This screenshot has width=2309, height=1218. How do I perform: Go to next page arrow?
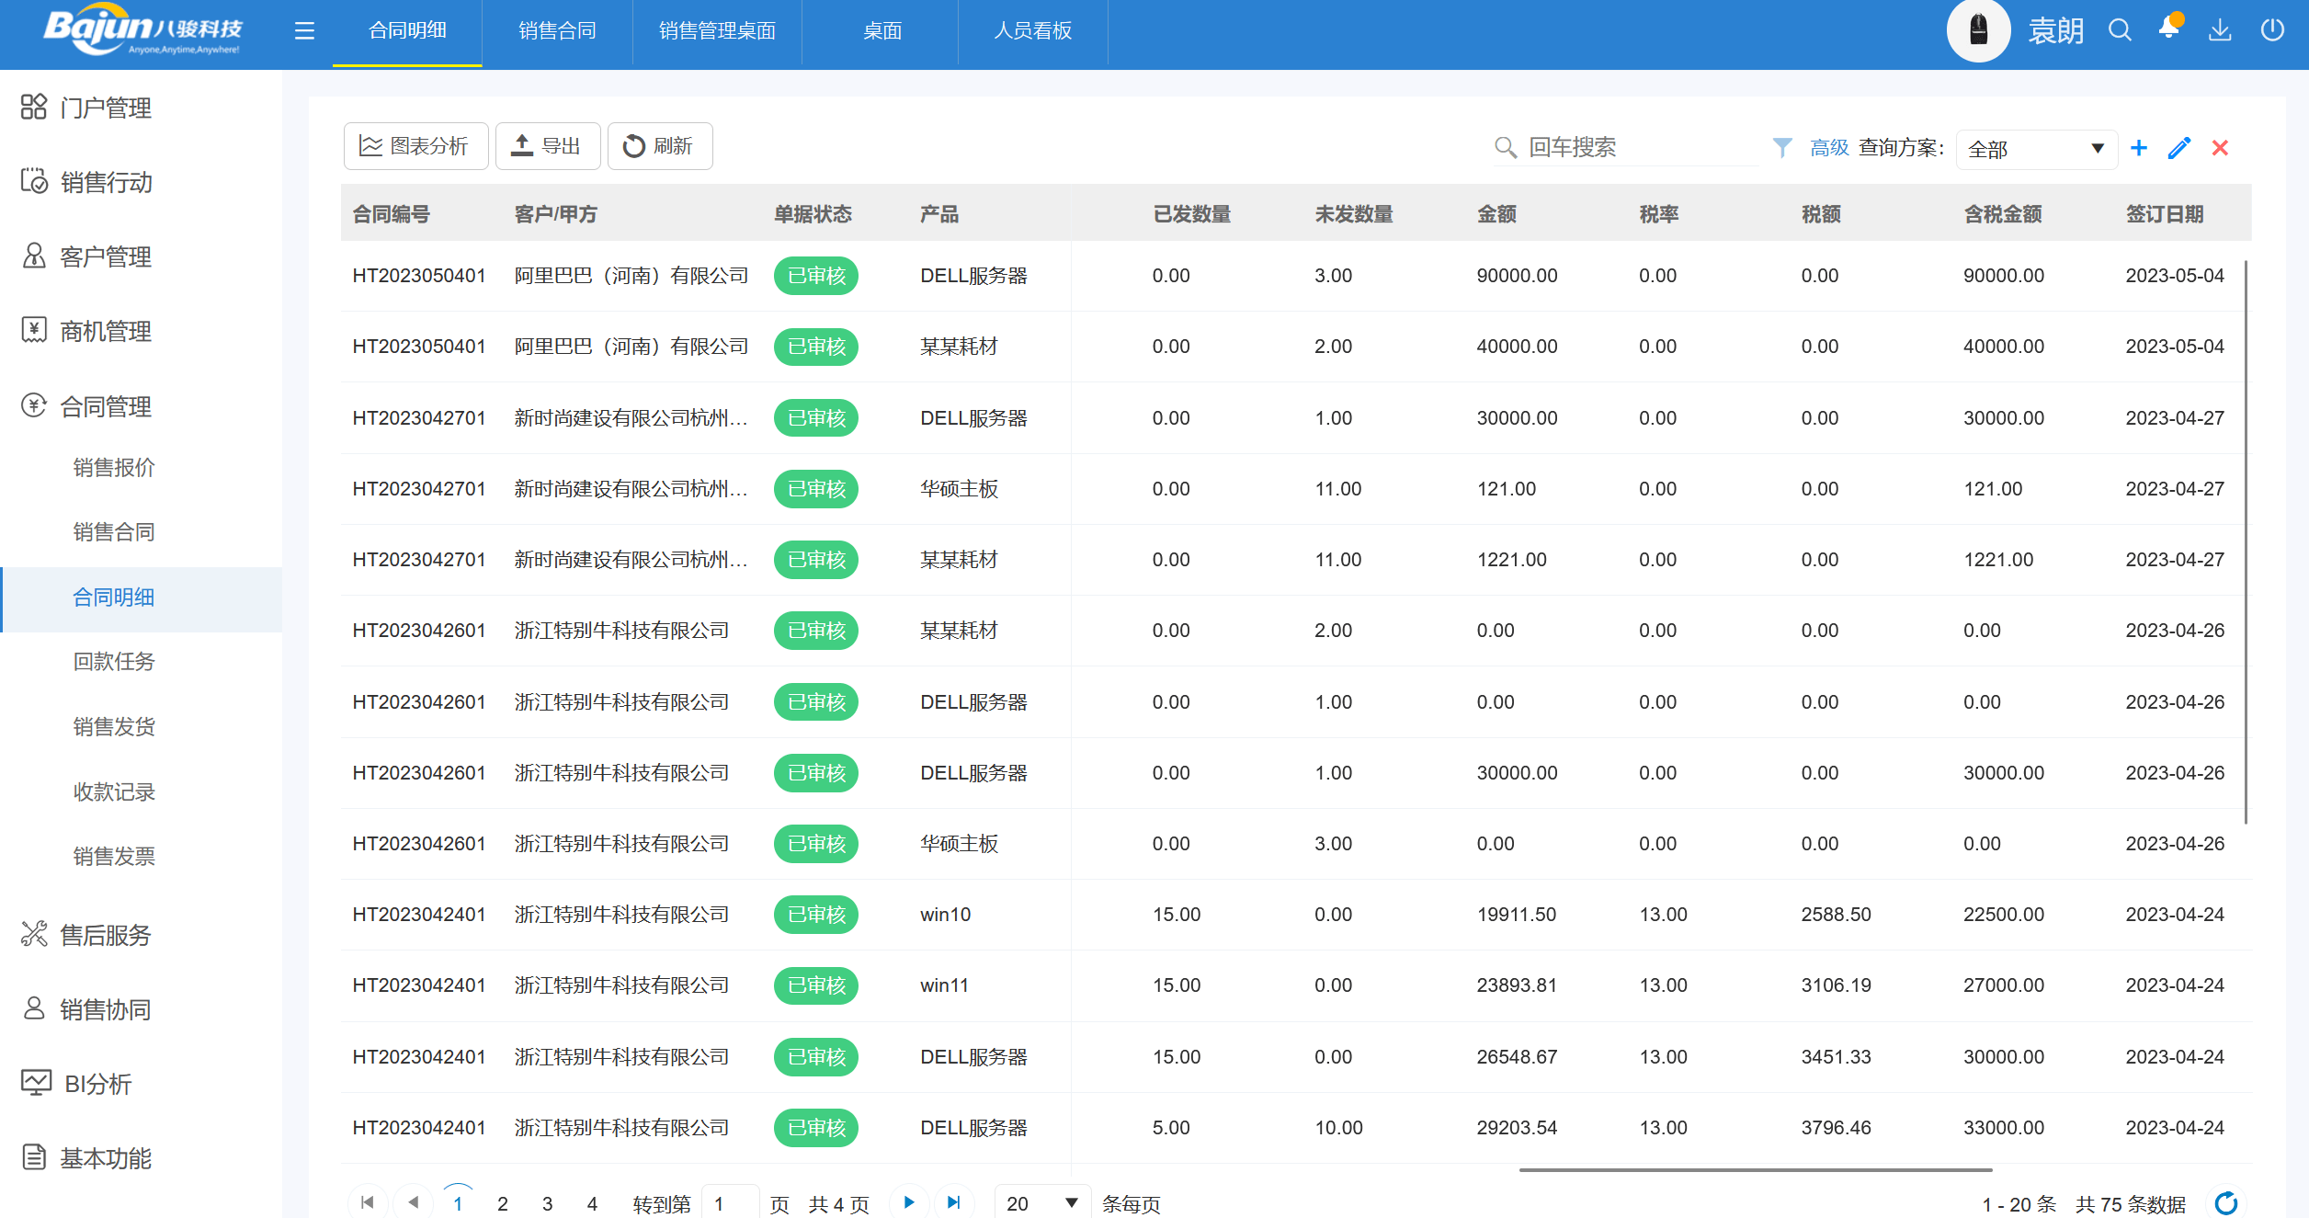click(x=909, y=1202)
